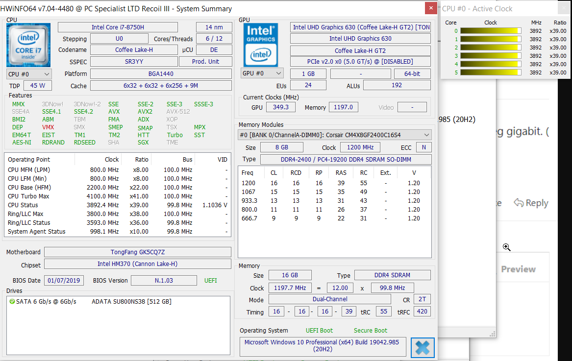Click the Intel Graphics logo
Viewport: 572px width, 361px height.
(261, 45)
